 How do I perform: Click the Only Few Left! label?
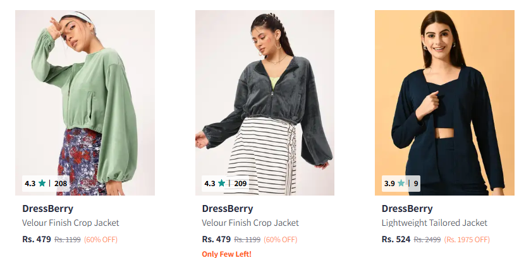click(x=226, y=254)
